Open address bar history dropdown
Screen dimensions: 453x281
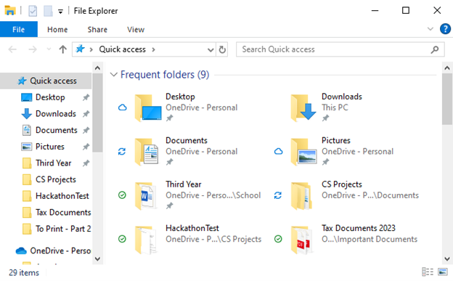[x=211, y=49]
